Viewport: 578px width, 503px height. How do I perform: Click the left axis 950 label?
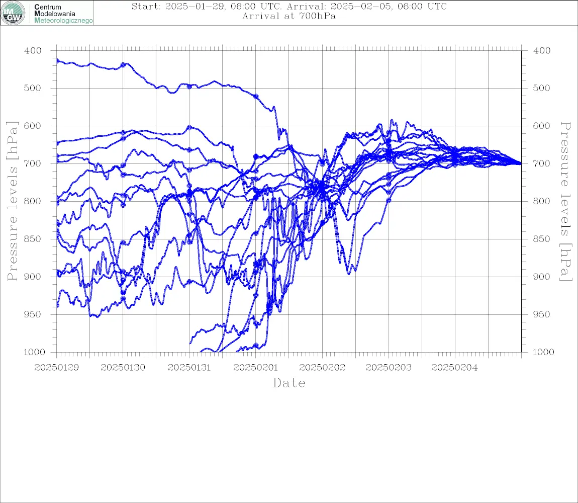click(x=33, y=314)
